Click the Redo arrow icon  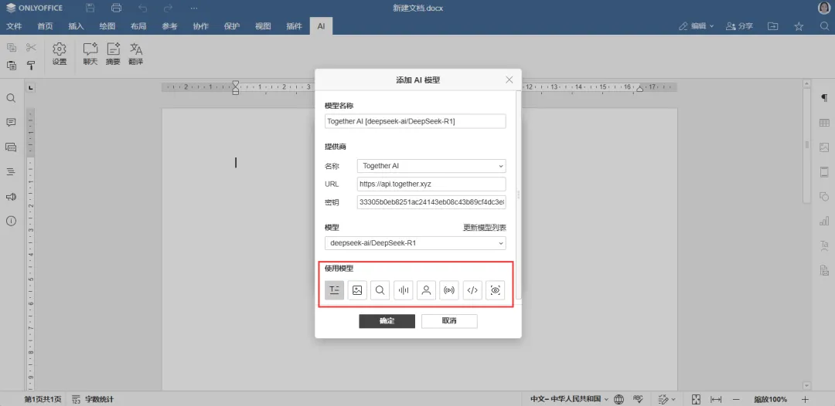click(169, 8)
